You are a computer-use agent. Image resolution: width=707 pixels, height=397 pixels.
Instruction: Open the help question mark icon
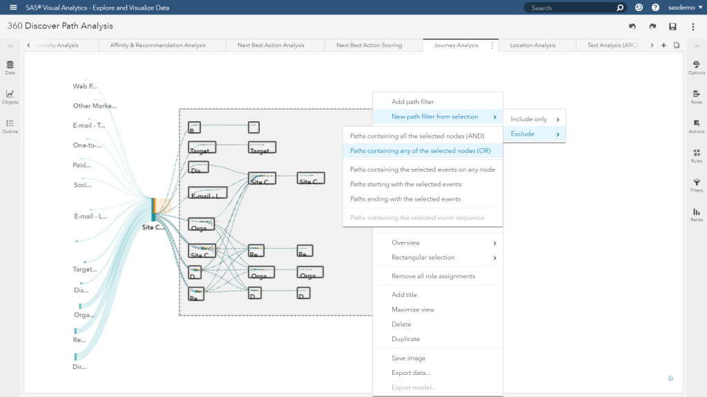(656, 8)
